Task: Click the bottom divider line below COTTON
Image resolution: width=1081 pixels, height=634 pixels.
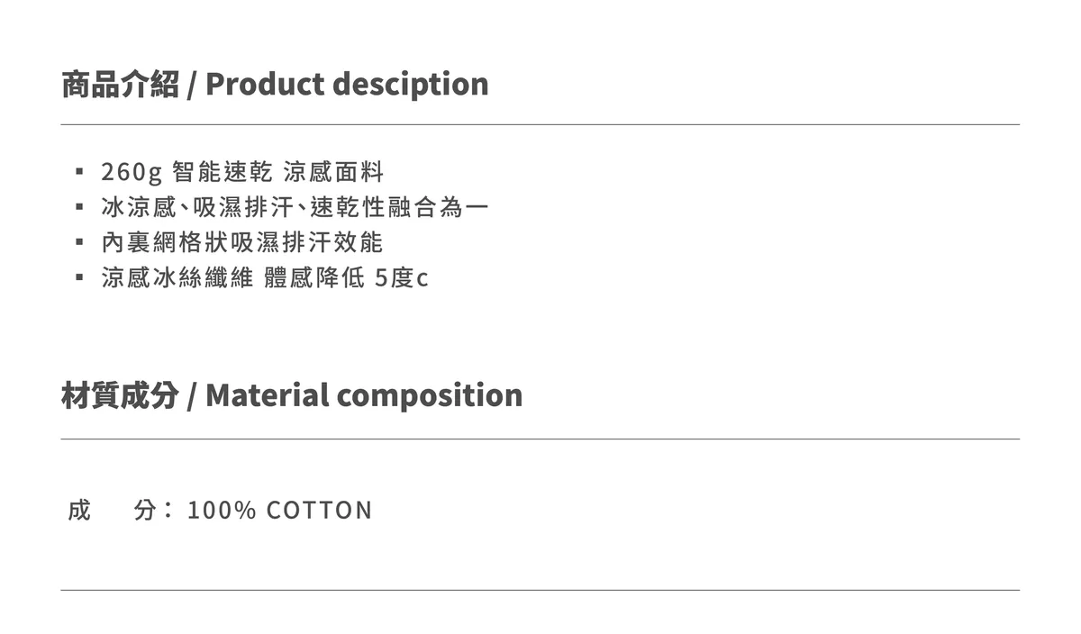Action: [540, 590]
